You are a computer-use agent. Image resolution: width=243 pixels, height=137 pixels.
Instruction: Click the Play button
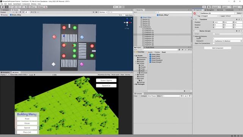(x=115, y=7)
